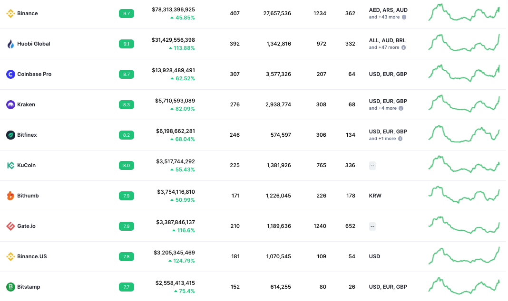This screenshot has width=508, height=301.
Task: Click info icon beside Bitfinex +1 more
Action: [400, 139]
